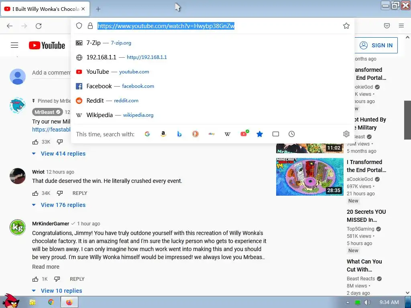
Task: Reply to MrKinderGamer's comment
Action: tap(77, 279)
